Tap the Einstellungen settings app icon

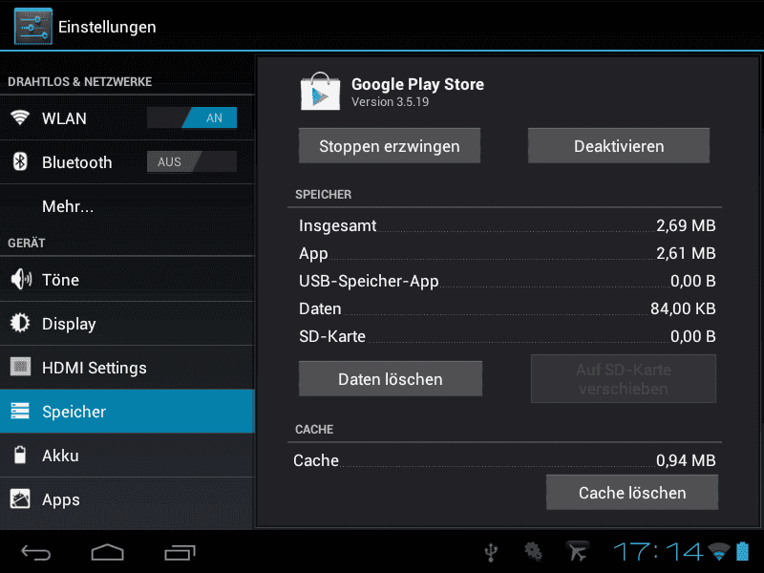[33, 27]
